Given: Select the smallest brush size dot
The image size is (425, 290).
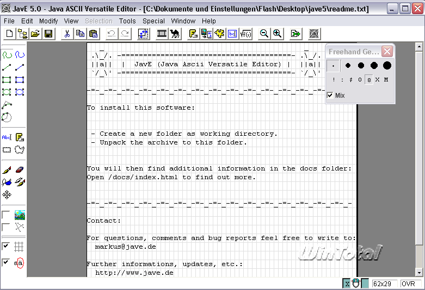Looking at the screenshot, I should (333, 66).
